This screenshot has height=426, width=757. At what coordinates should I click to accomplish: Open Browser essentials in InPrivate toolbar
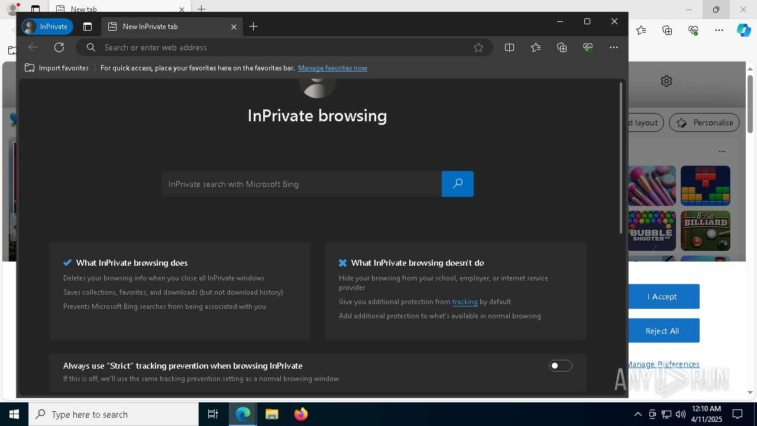(588, 47)
